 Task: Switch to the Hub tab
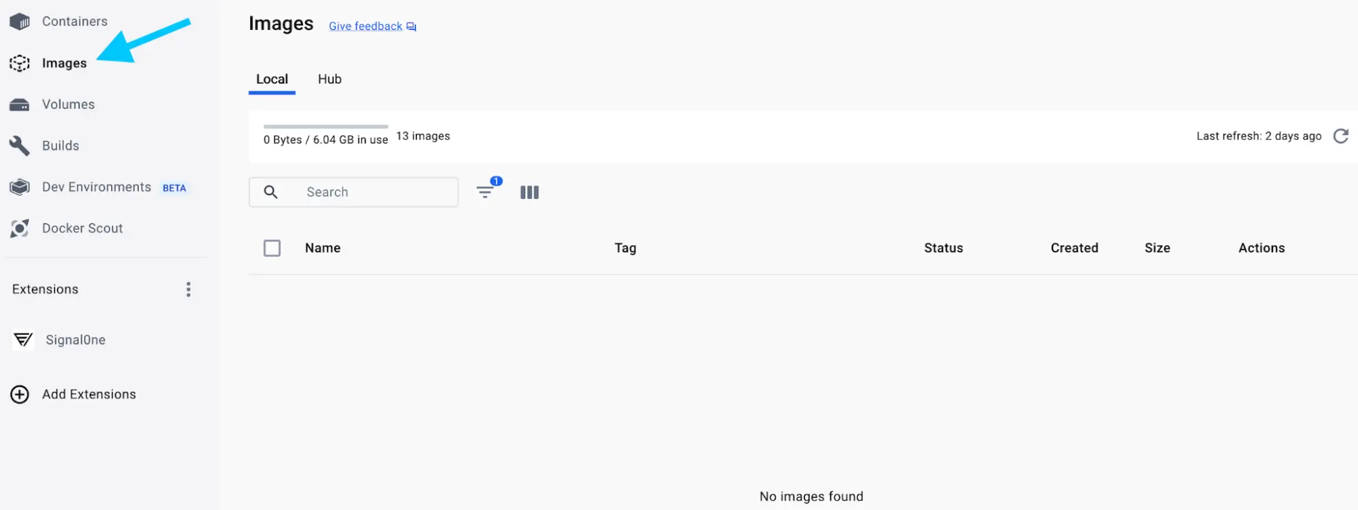tap(329, 79)
